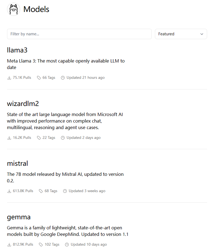Click the tag icon beside 66 Tags
The width and height of the screenshot is (209, 250).
[x=39, y=78]
